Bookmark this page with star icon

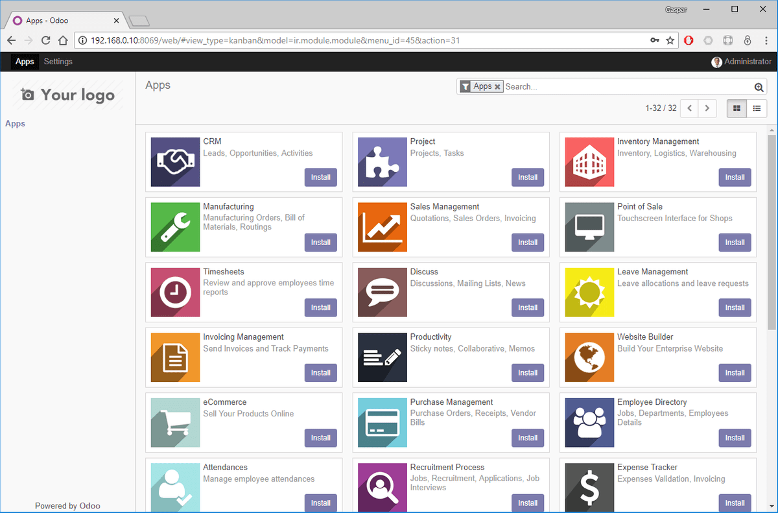(670, 40)
